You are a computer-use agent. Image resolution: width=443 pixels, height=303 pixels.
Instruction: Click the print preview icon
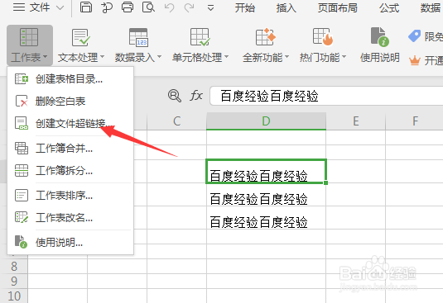pyautogui.click(x=148, y=7)
